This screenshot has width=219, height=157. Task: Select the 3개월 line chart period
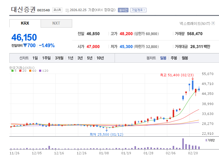(x=59, y=58)
